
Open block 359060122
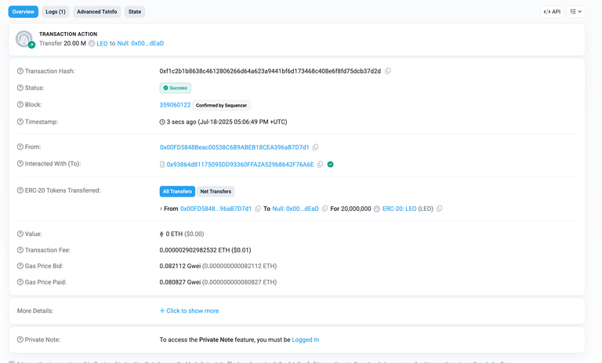coord(175,105)
